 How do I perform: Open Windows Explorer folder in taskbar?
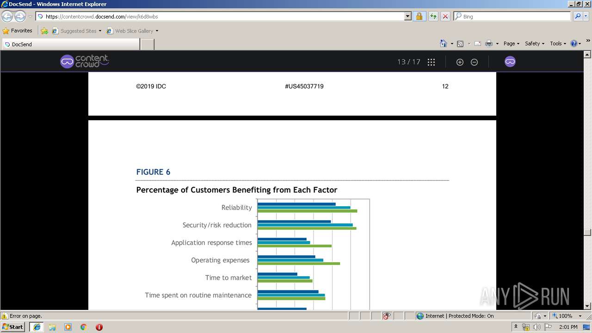(52, 327)
